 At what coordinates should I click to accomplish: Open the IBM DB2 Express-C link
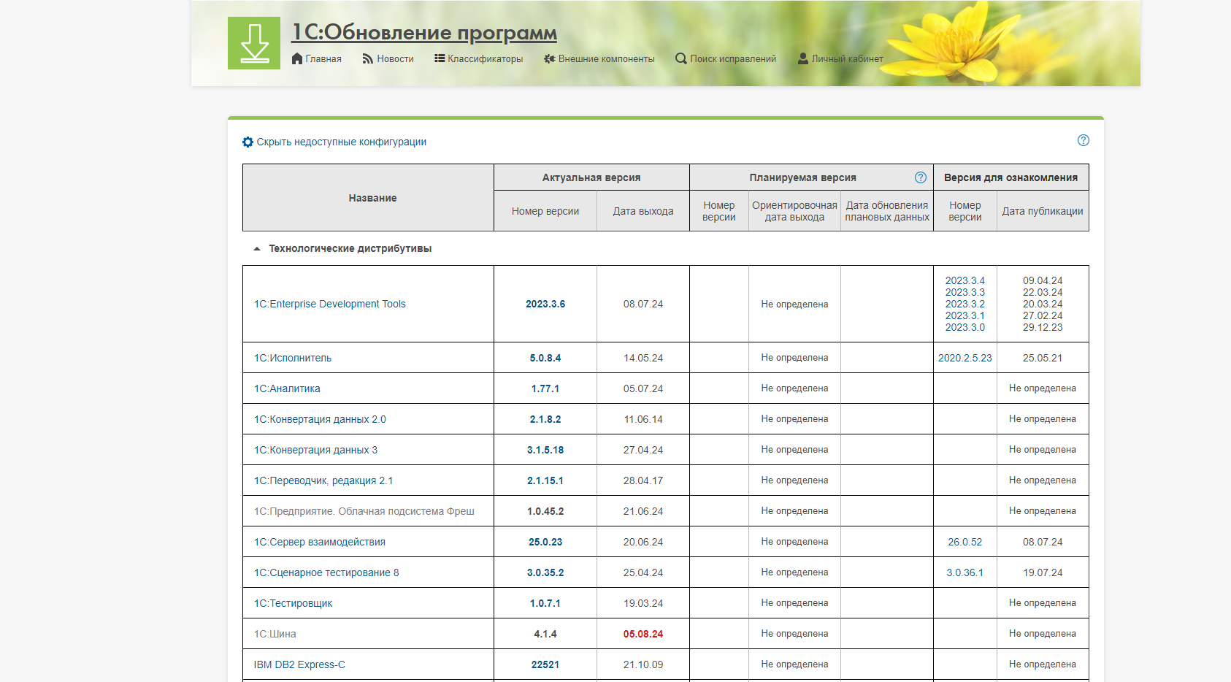point(299,664)
